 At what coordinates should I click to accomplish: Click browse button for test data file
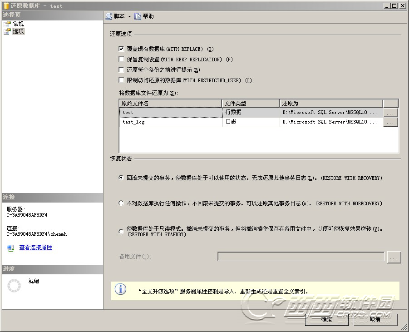point(390,113)
